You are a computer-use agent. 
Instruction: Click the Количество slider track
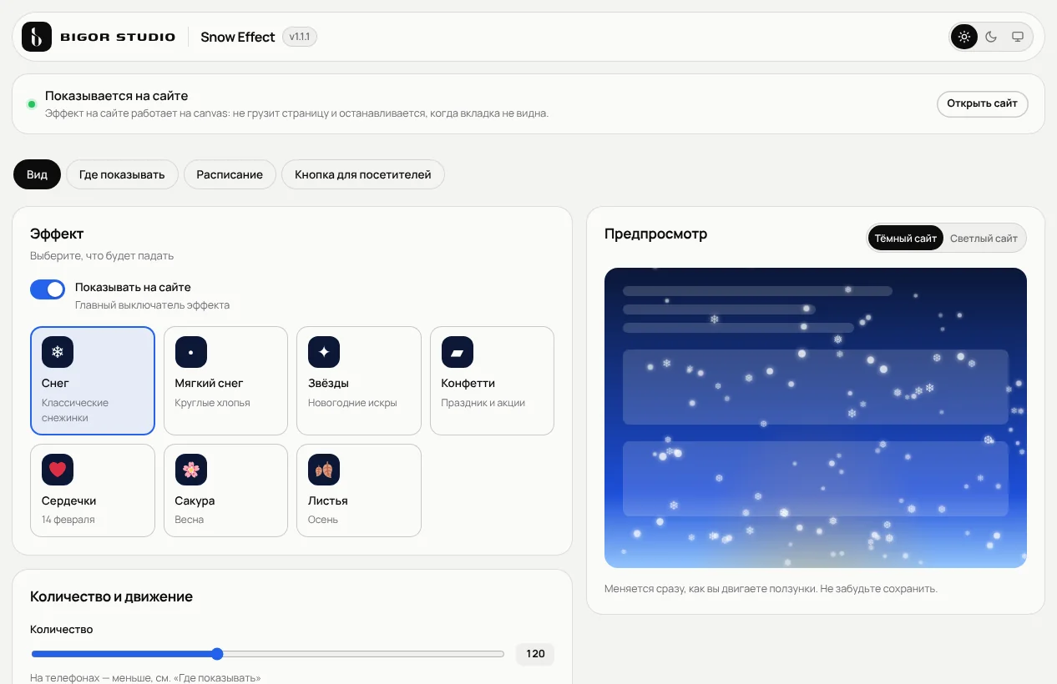coord(268,654)
